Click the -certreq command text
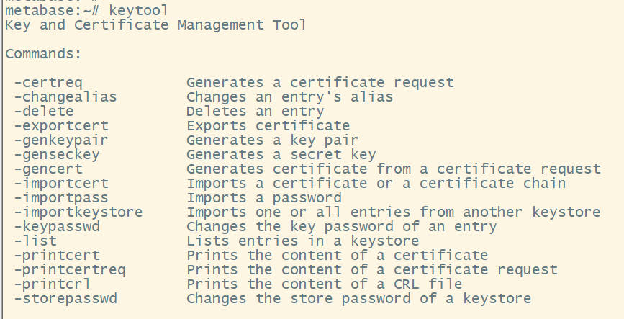 (x=48, y=83)
